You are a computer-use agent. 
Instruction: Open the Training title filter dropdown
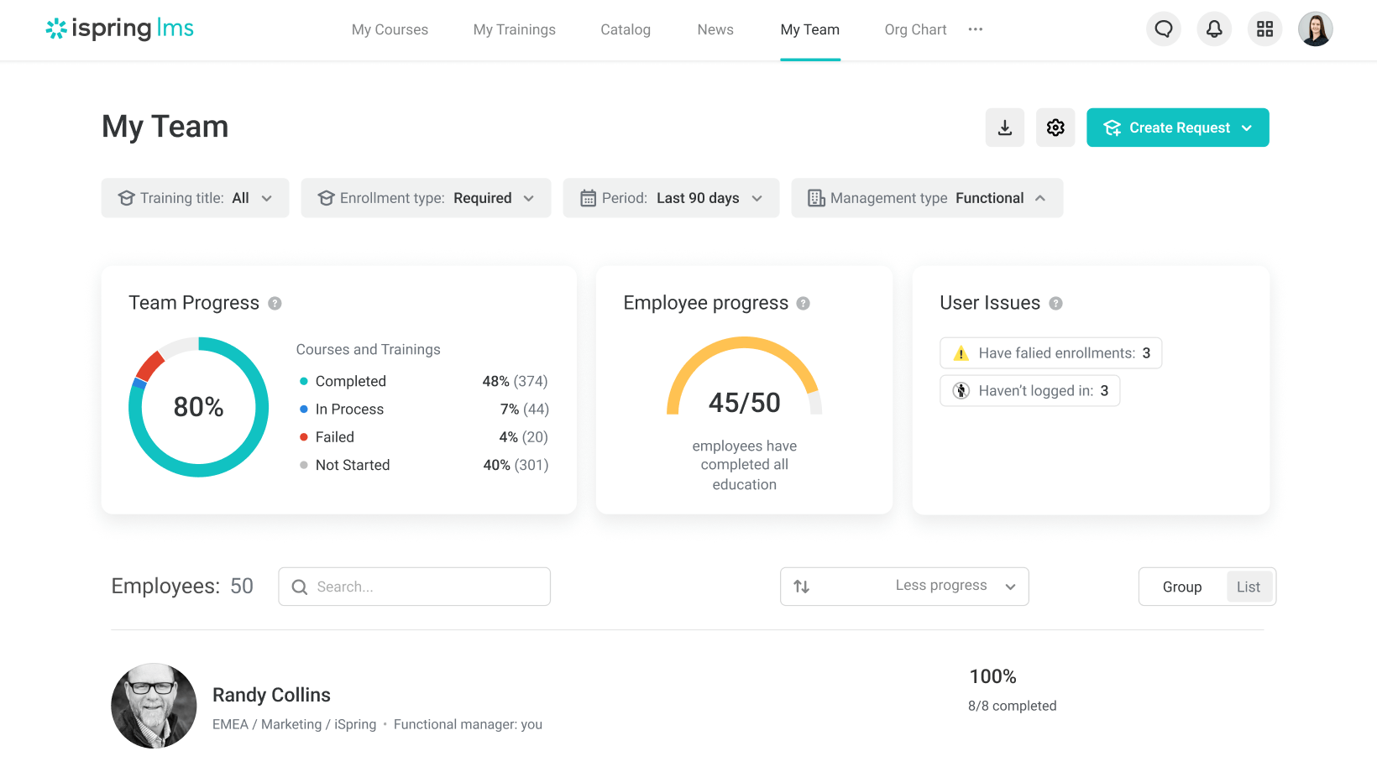click(196, 198)
